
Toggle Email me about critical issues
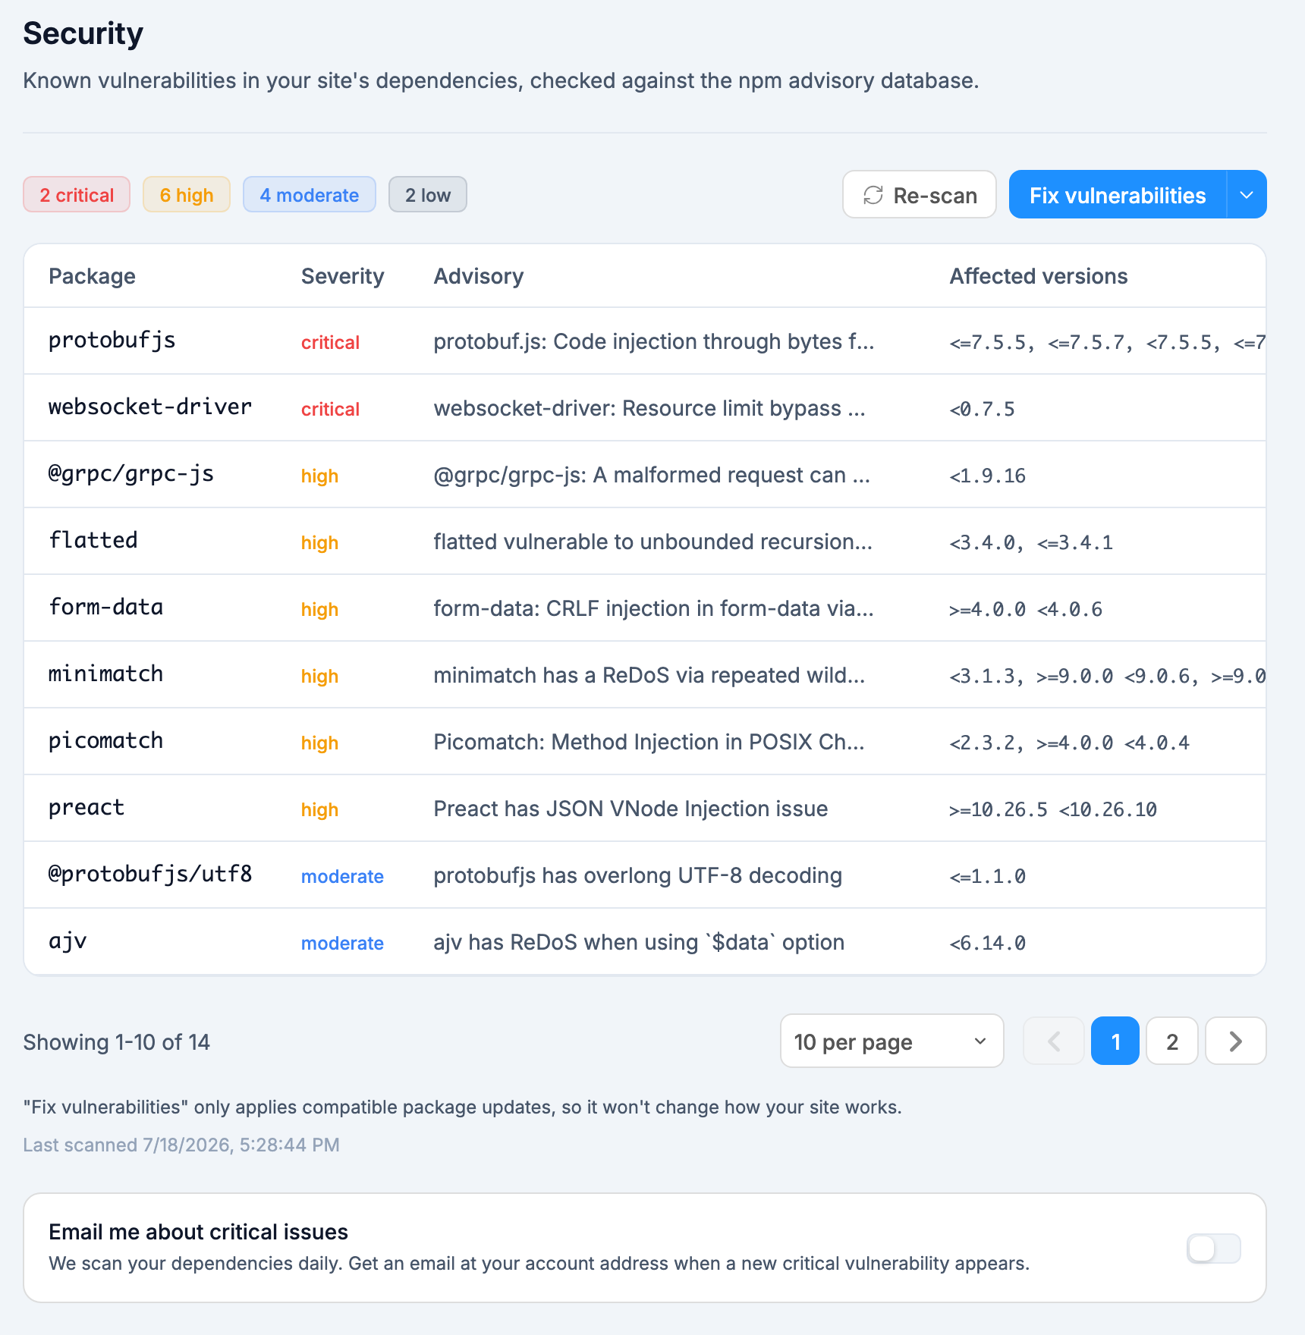point(1213,1249)
